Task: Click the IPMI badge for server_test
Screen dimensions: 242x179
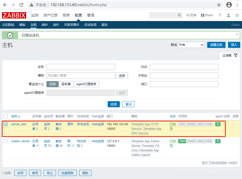Action: click(x=209, y=124)
